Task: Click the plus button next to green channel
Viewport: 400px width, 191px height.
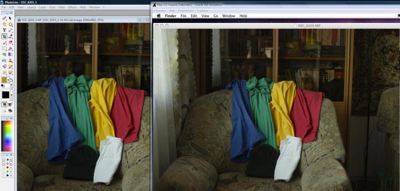Action: [x=11, y=172]
